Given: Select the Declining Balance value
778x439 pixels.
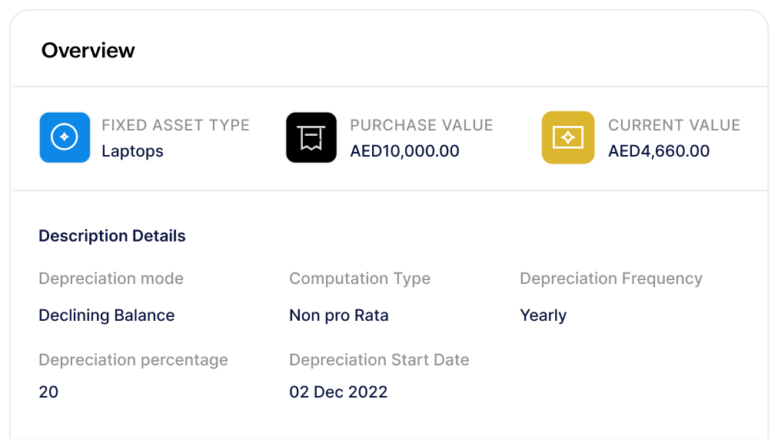Looking at the screenshot, I should pos(106,315).
